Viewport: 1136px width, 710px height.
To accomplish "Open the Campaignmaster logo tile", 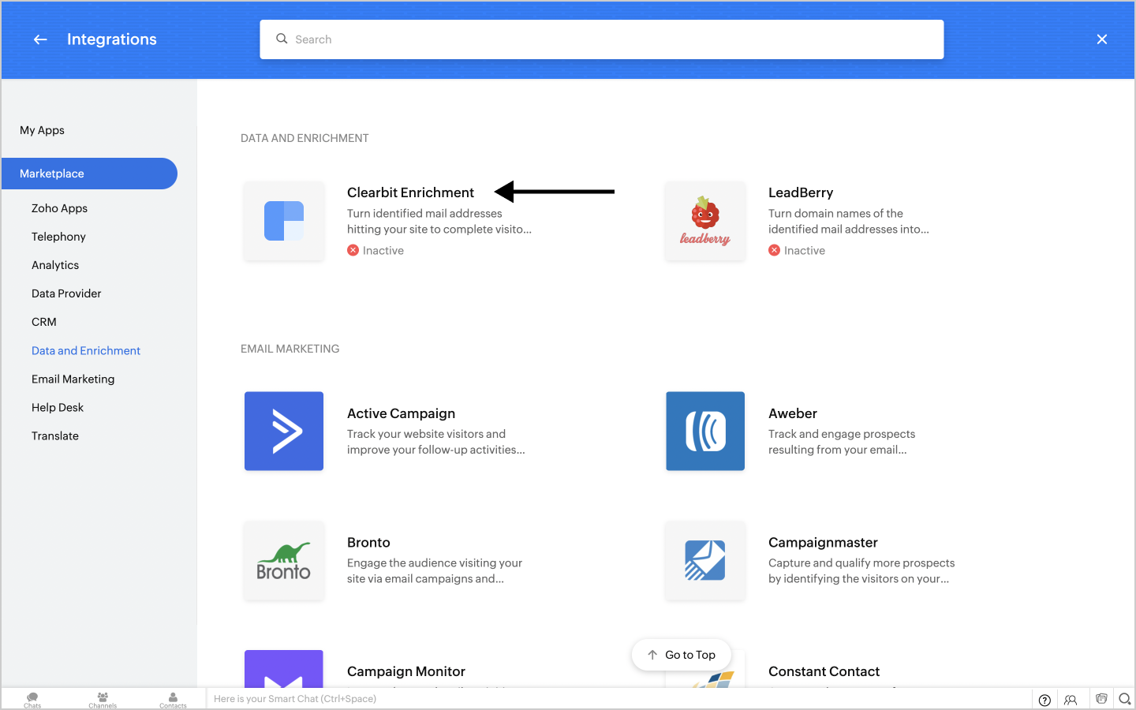I will pos(705,561).
